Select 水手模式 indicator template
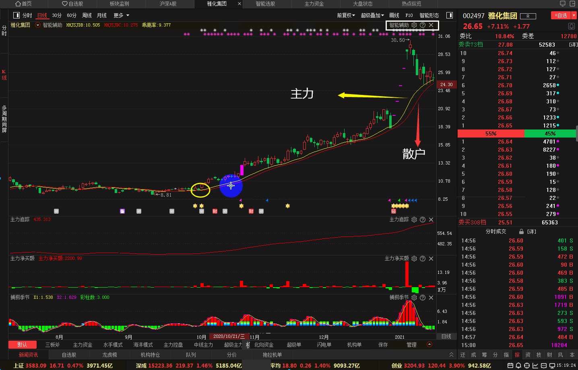The width and height of the screenshot is (578, 370). pos(113,345)
